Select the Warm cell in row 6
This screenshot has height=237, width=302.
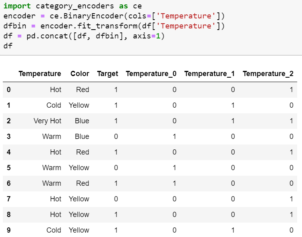coord(52,183)
